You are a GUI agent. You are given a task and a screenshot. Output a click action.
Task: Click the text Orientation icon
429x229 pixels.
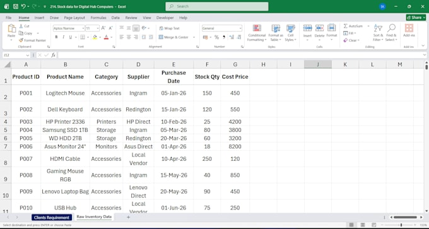144,28
